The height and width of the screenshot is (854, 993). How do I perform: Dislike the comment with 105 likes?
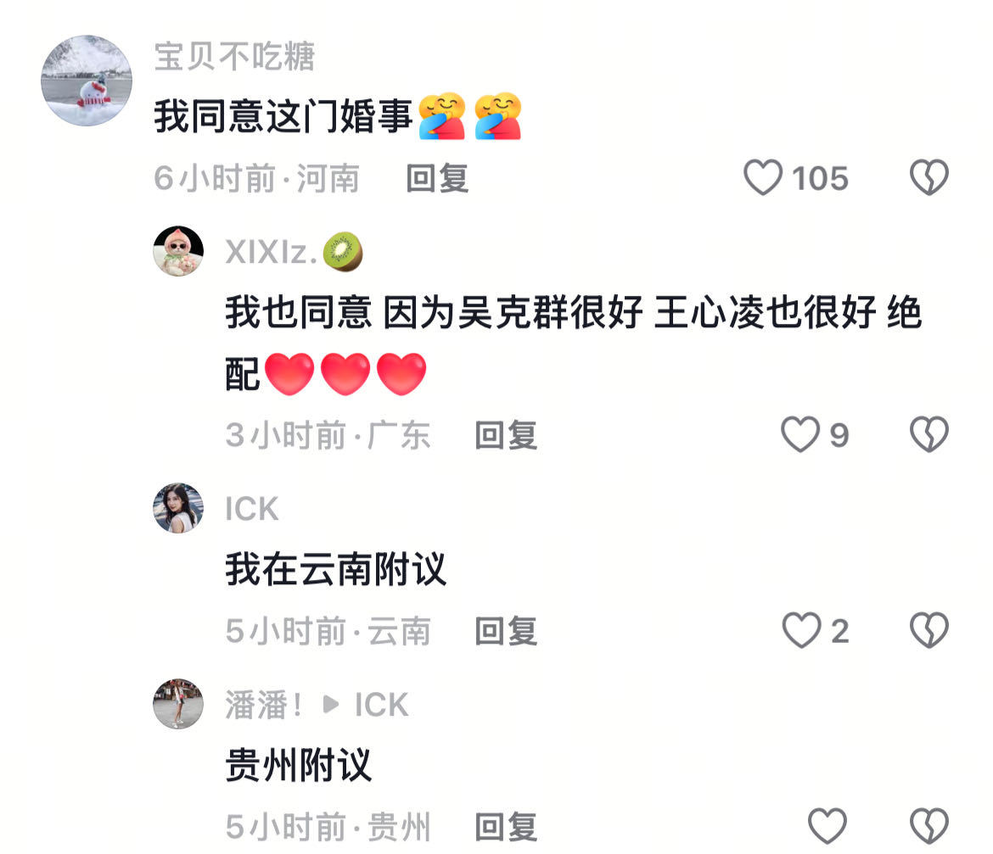[929, 177]
